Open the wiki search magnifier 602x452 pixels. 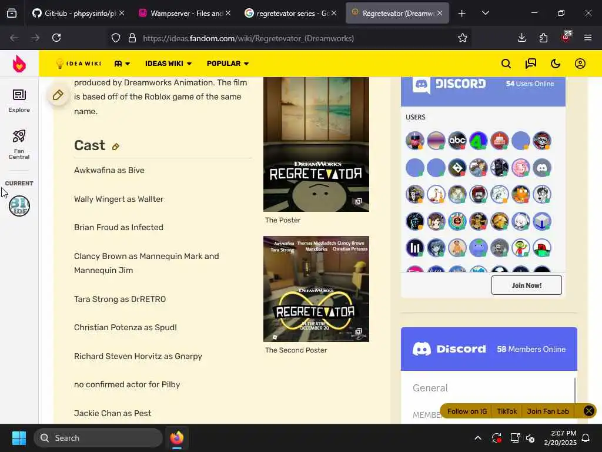coord(506,64)
